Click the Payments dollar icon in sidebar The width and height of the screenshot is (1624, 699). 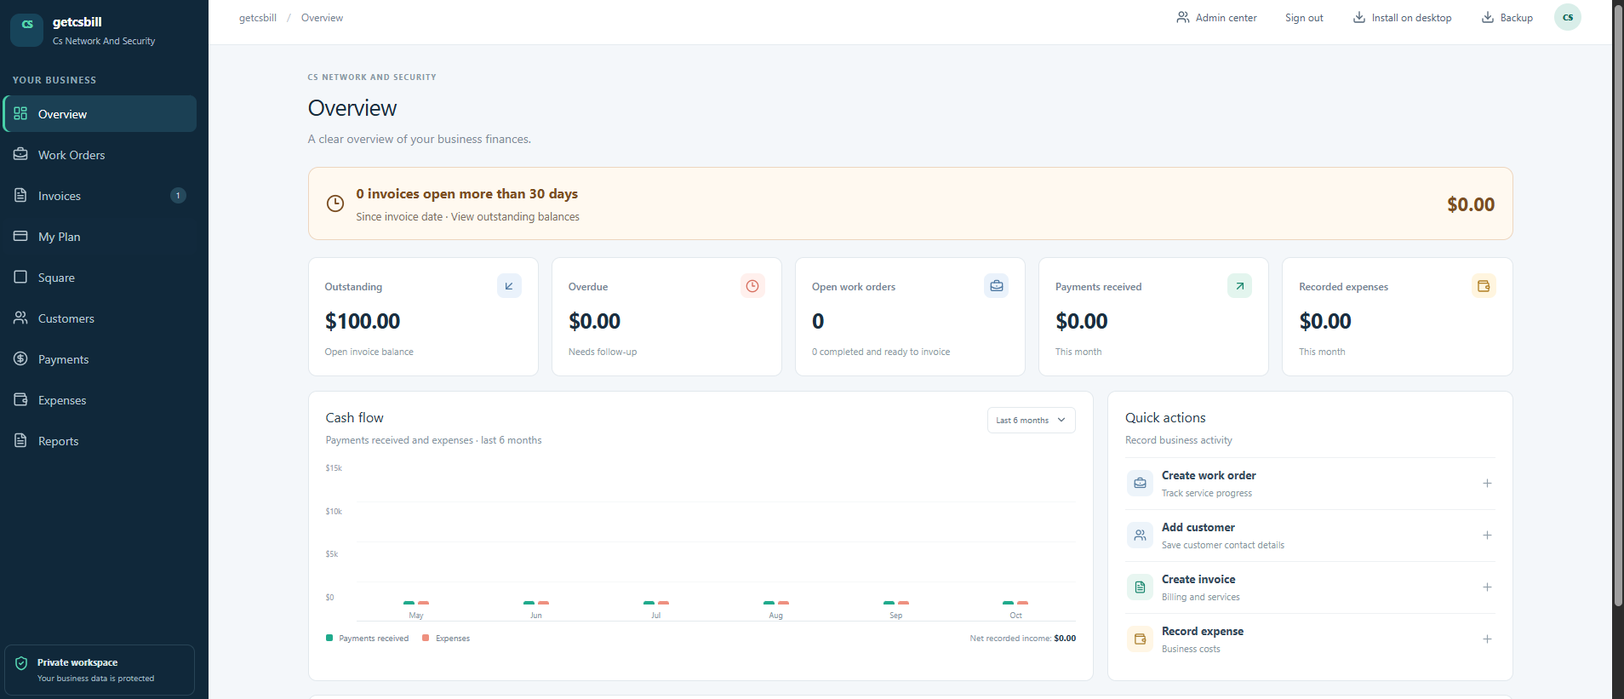20,358
